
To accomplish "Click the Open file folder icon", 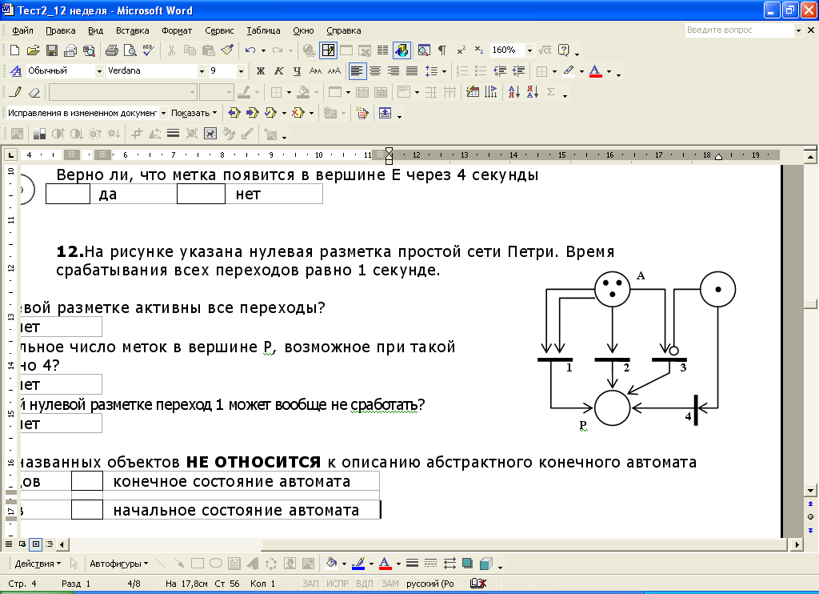I will click(x=33, y=50).
